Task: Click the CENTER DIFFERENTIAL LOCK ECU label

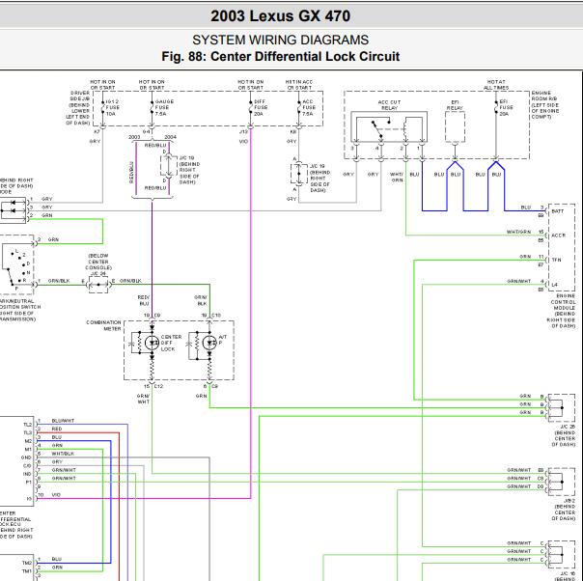Action: pyautogui.click(x=15, y=524)
